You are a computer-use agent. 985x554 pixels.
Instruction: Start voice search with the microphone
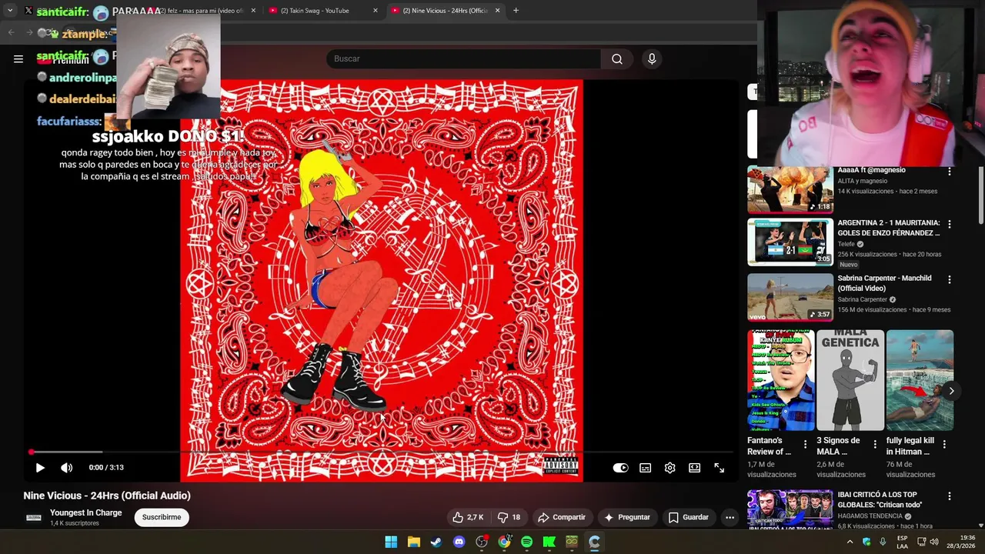(652, 58)
